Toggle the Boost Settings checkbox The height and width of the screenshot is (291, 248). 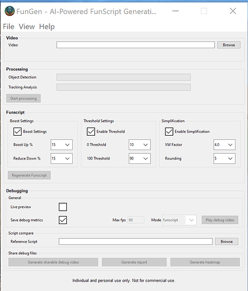pyautogui.click(x=17, y=132)
